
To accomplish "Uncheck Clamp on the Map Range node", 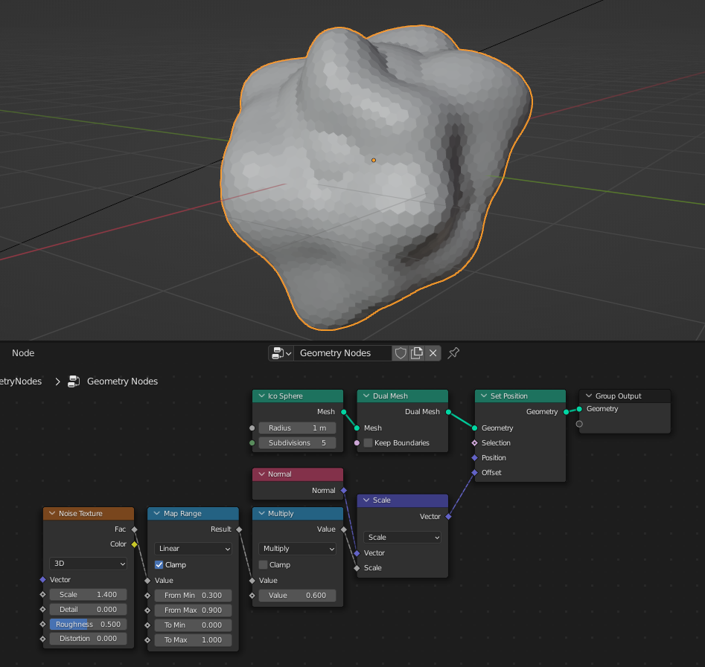I will click(159, 564).
